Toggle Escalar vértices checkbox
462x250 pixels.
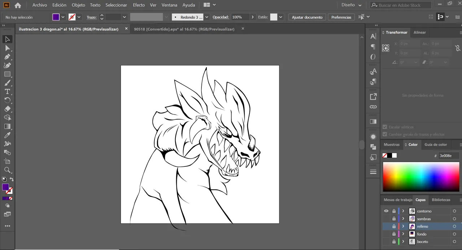385,127
